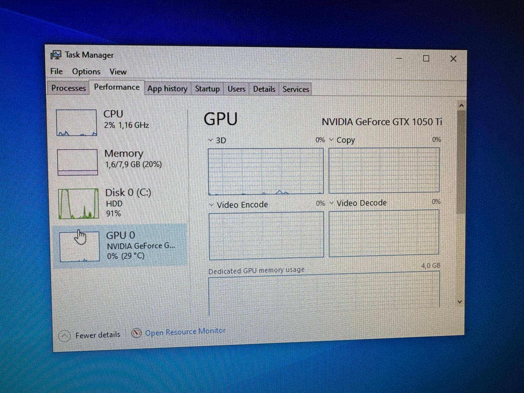The image size is (524, 393).
Task: Click the Dedicated GPU memory usage graph
Action: [324, 294]
